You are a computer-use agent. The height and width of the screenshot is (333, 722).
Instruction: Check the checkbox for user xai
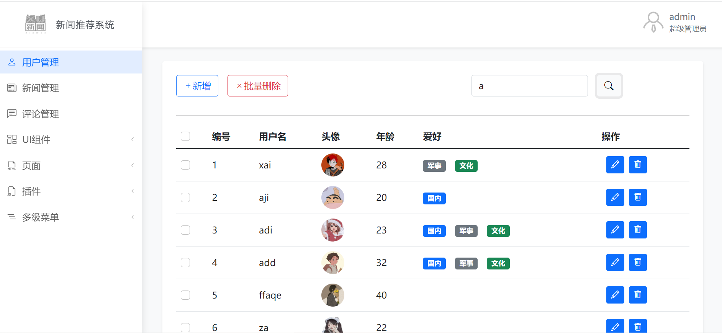pos(185,165)
